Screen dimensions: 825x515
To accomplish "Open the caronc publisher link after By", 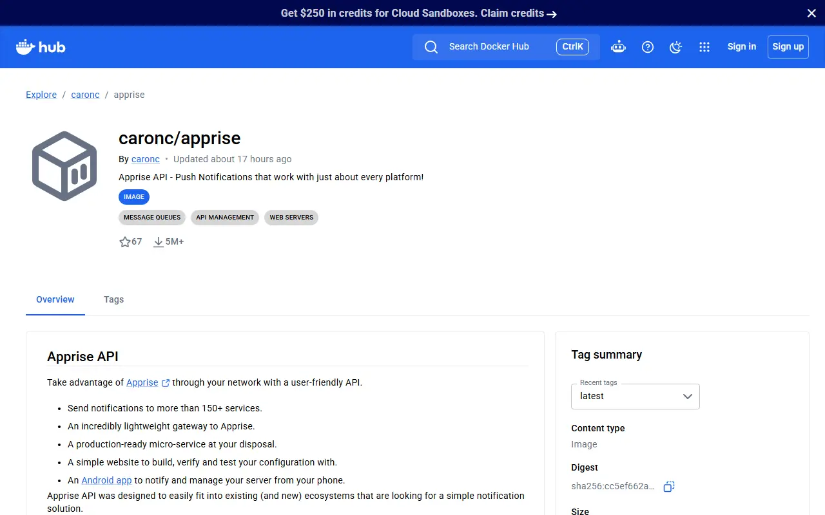I will (x=146, y=159).
